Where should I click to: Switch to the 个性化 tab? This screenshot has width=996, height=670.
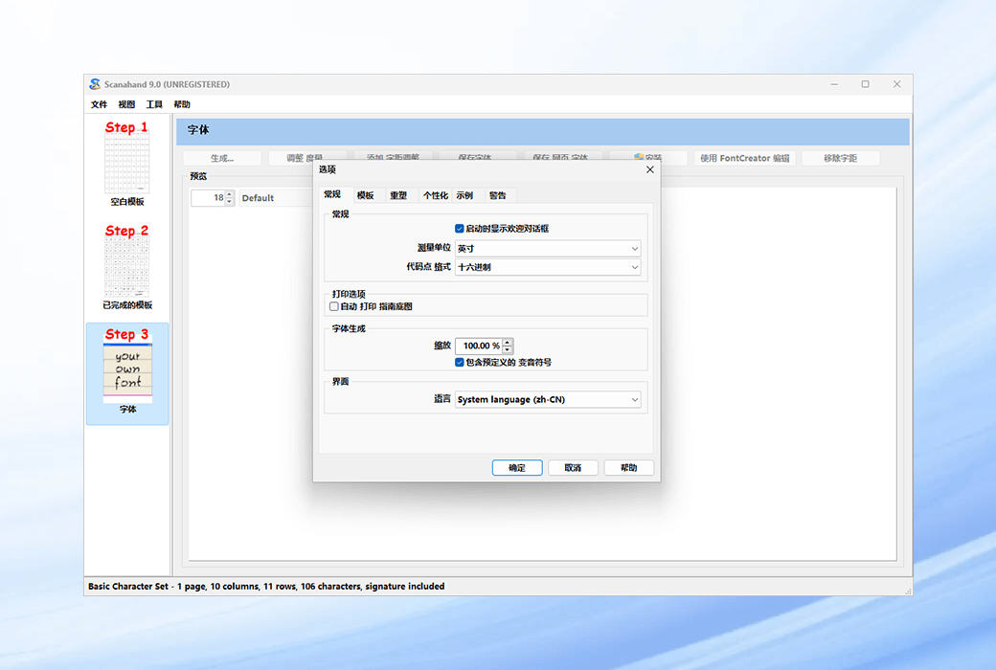435,195
